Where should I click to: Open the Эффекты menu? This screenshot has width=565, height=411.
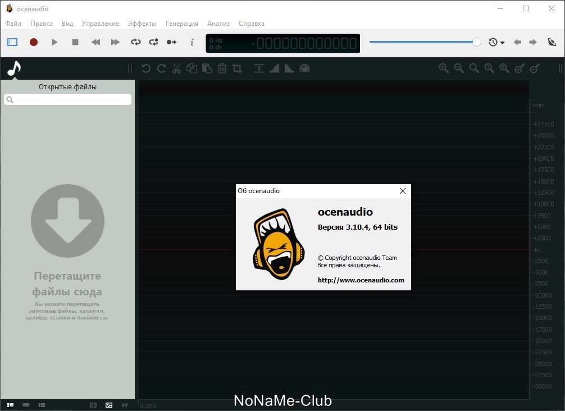pos(142,24)
